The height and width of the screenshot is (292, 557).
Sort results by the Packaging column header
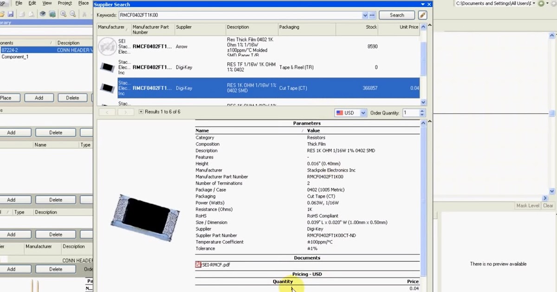306,30
